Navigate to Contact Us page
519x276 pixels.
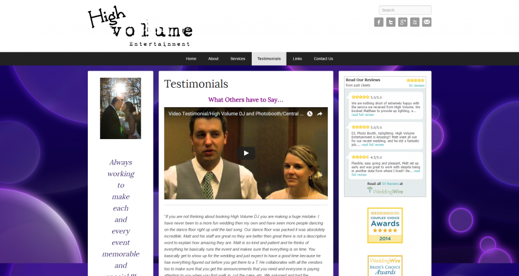click(323, 59)
